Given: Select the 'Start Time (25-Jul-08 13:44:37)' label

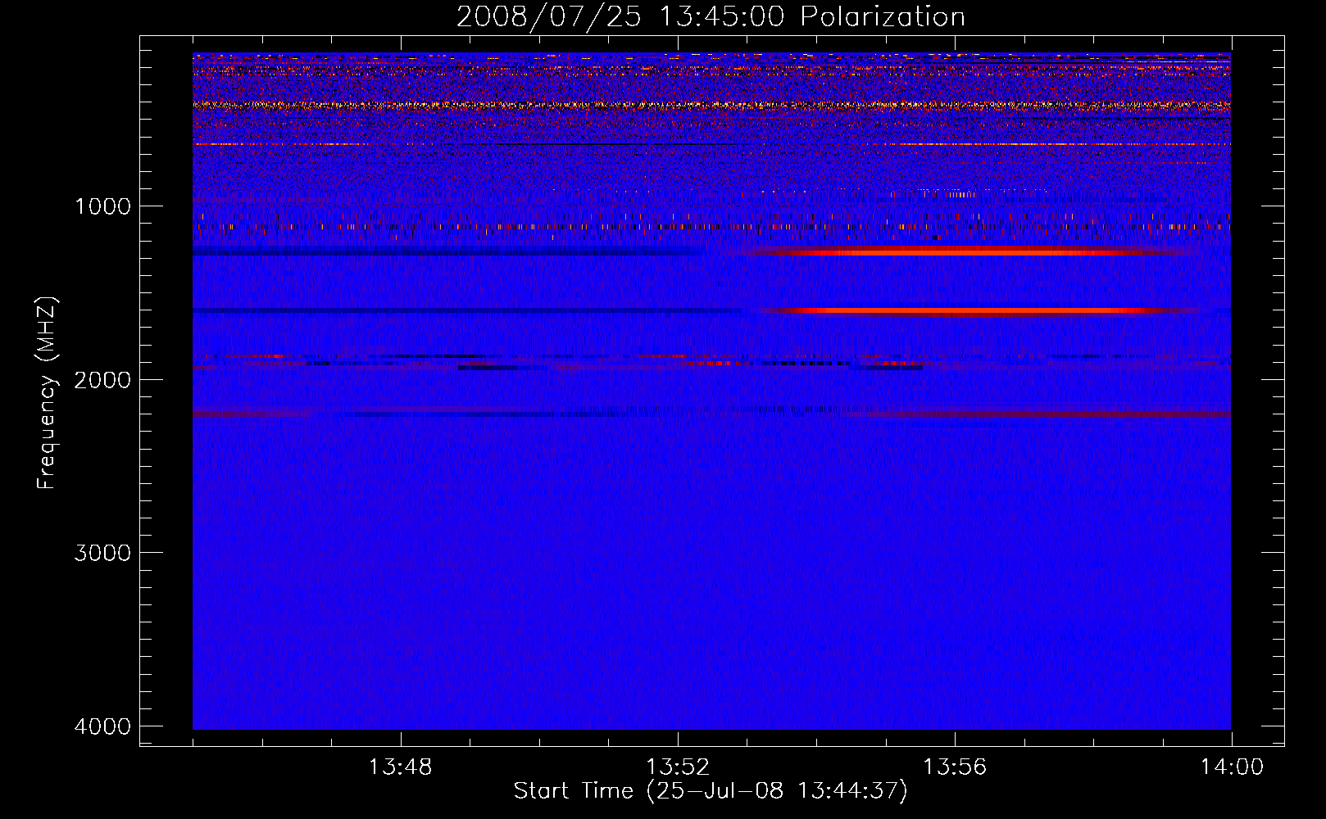Looking at the screenshot, I should 711,791.
